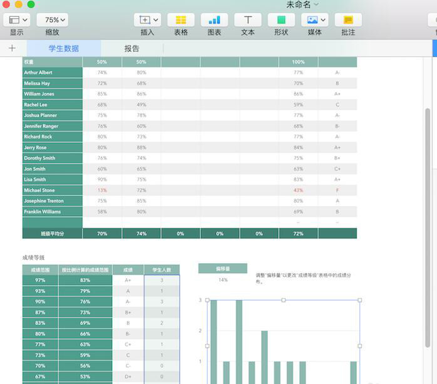
Task: Expand the 显示 dropdown chevron
Action: point(25,20)
